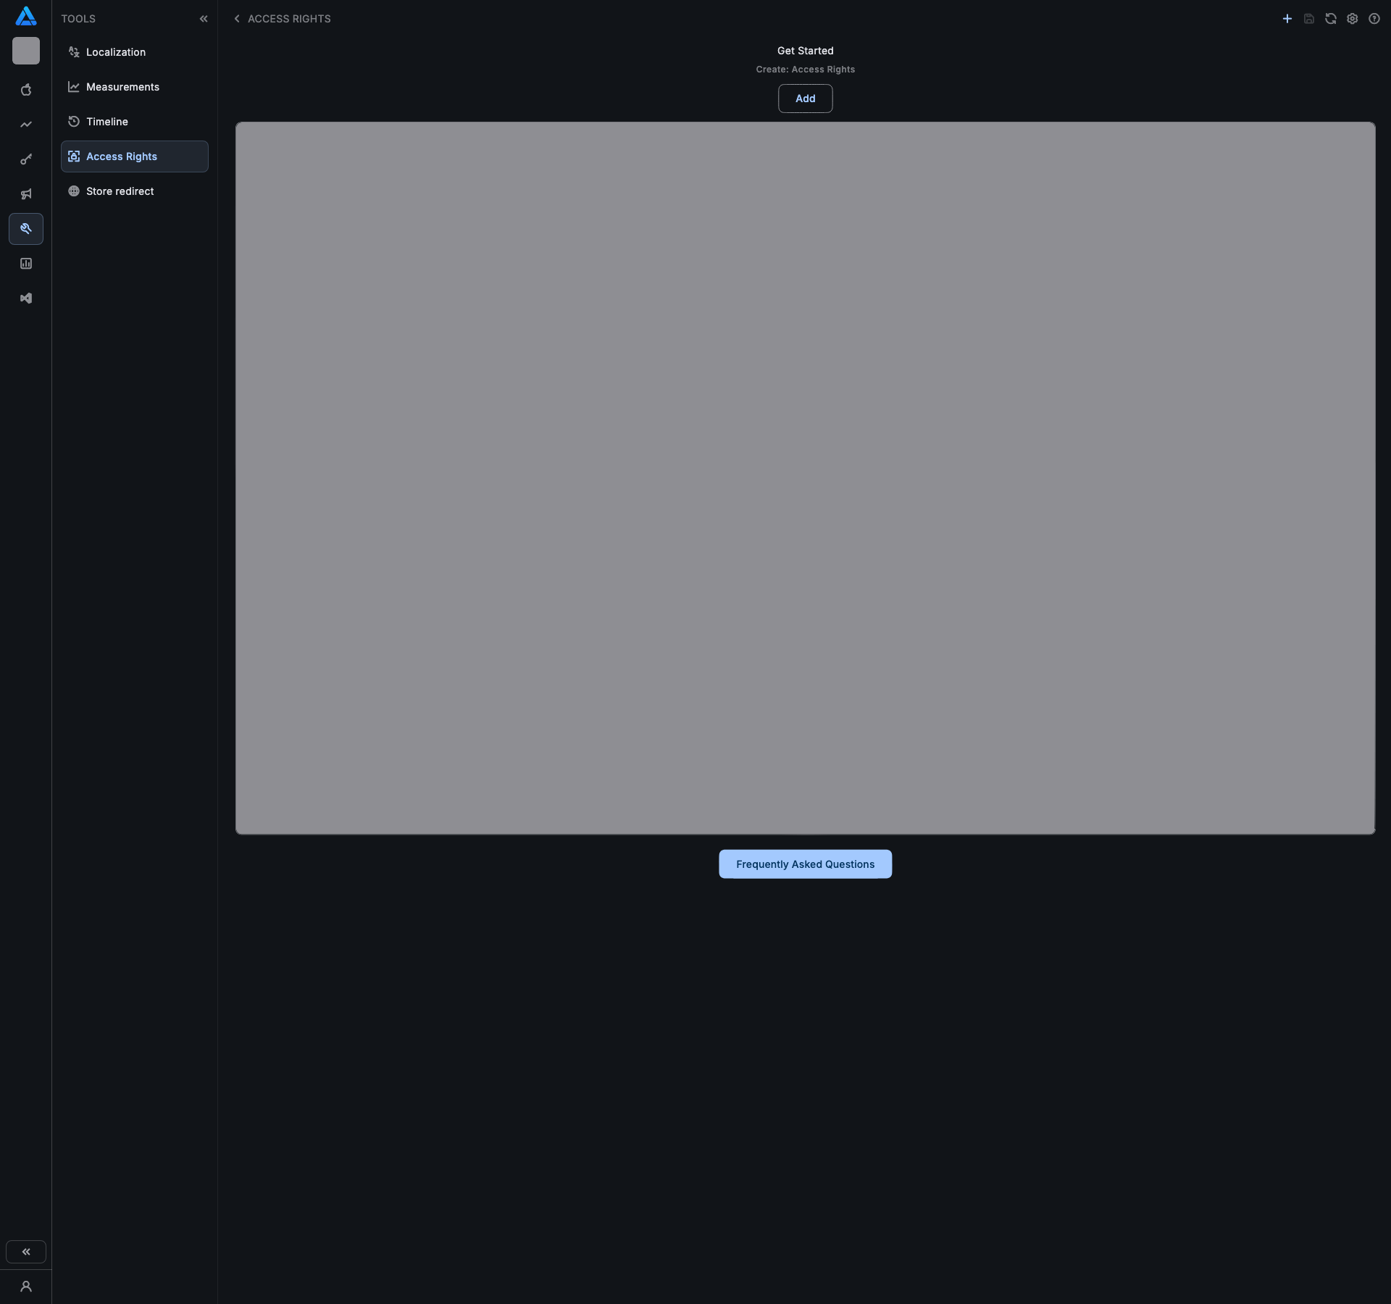Open the Visual Studio logo icon
Image resolution: width=1391 pixels, height=1304 pixels.
tap(26, 298)
